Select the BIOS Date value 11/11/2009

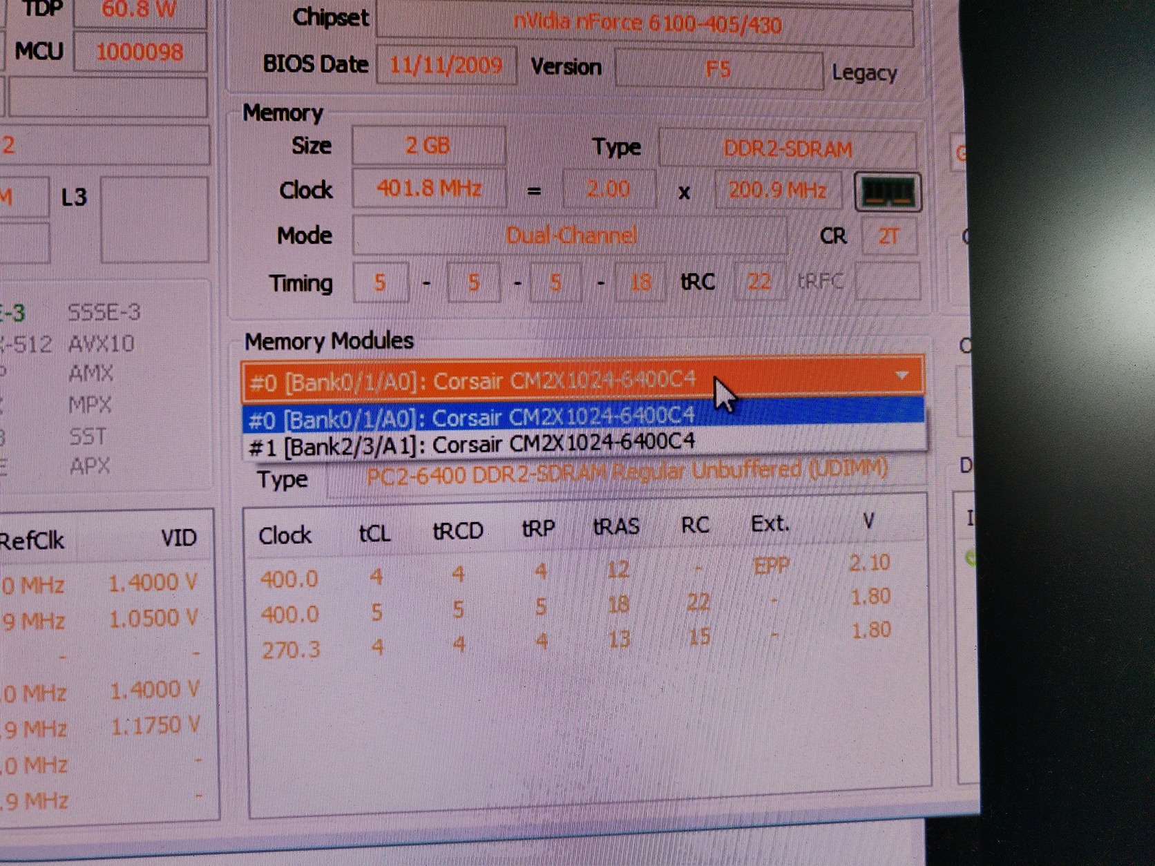[x=446, y=65]
